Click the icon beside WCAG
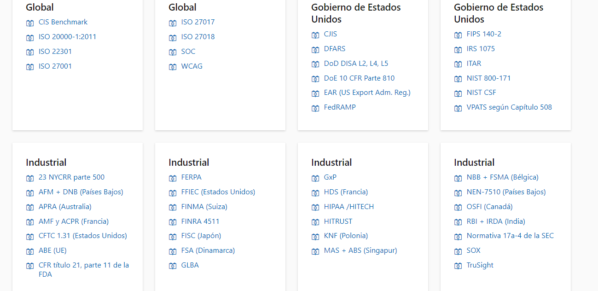Image resolution: width=598 pixels, height=291 pixels. coord(173,67)
